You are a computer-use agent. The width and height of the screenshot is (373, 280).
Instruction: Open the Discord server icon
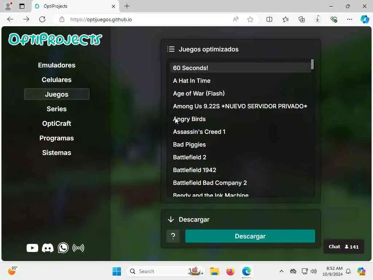(48, 248)
